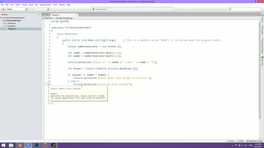Open the Tools menu
Image resolution: width=264 pixels, height=148 pixels.
coord(55,5)
